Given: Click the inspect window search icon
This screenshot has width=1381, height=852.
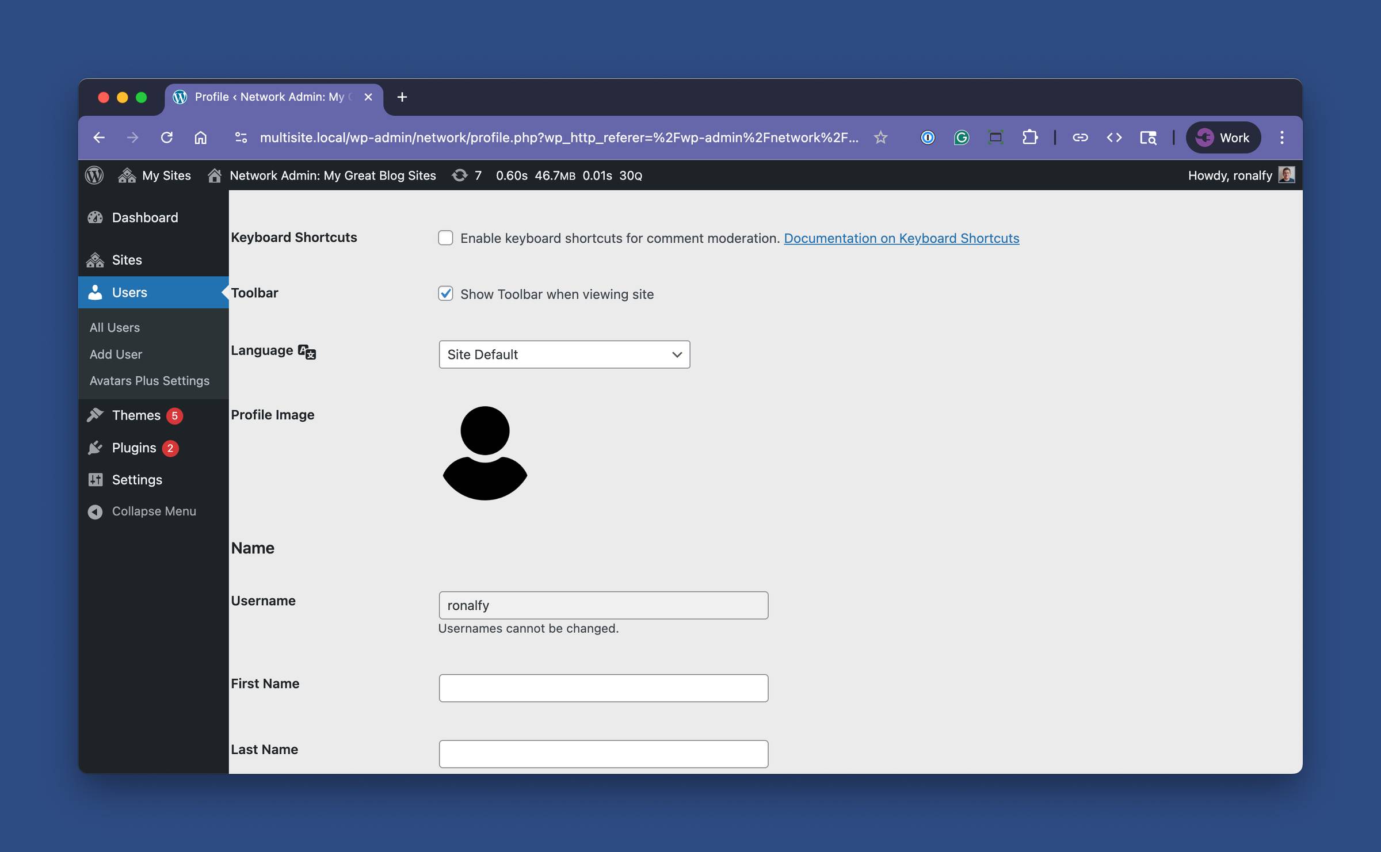Looking at the screenshot, I should (1148, 137).
